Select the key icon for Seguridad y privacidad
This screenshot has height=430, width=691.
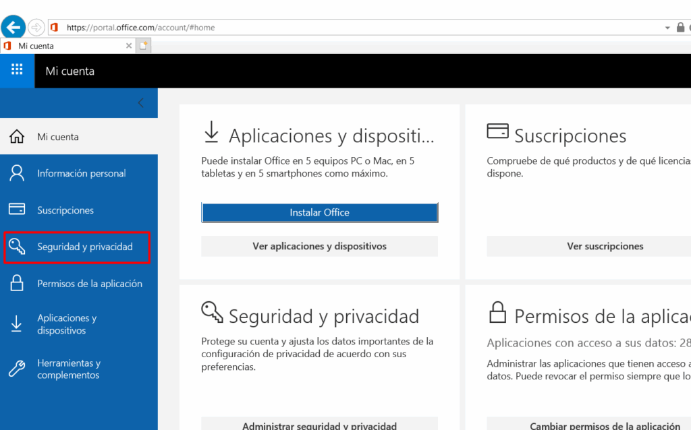point(18,247)
